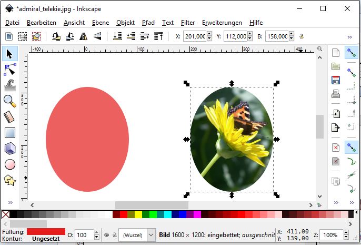Pick the 3D box tool

point(9,149)
